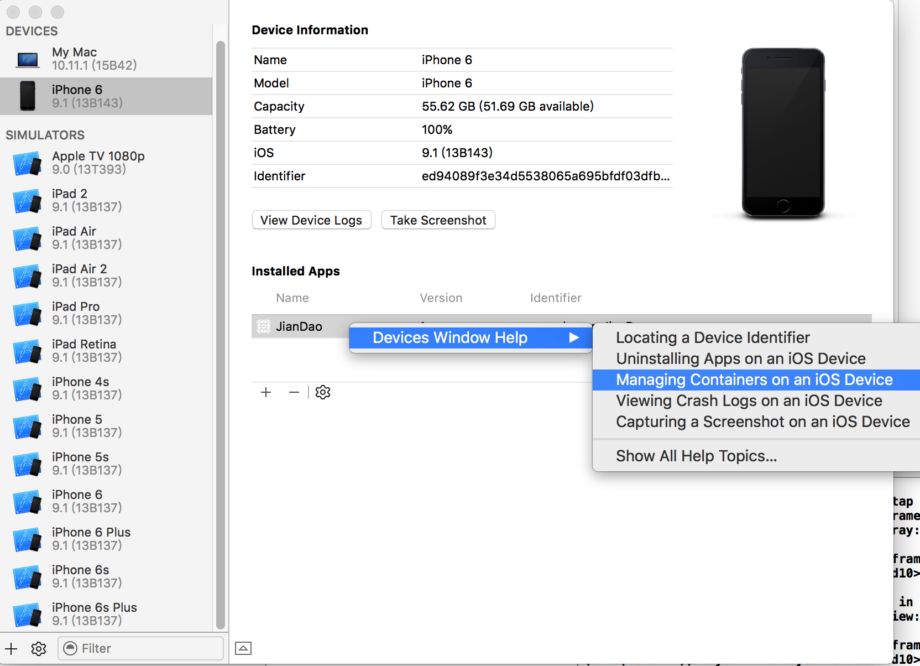This screenshot has width=920, height=666.
Task: Click the filter magnifier icon
Action: point(70,648)
